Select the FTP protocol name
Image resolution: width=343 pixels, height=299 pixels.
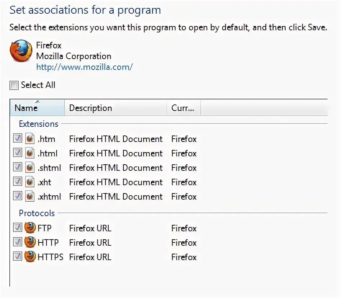tap(45, 228)
